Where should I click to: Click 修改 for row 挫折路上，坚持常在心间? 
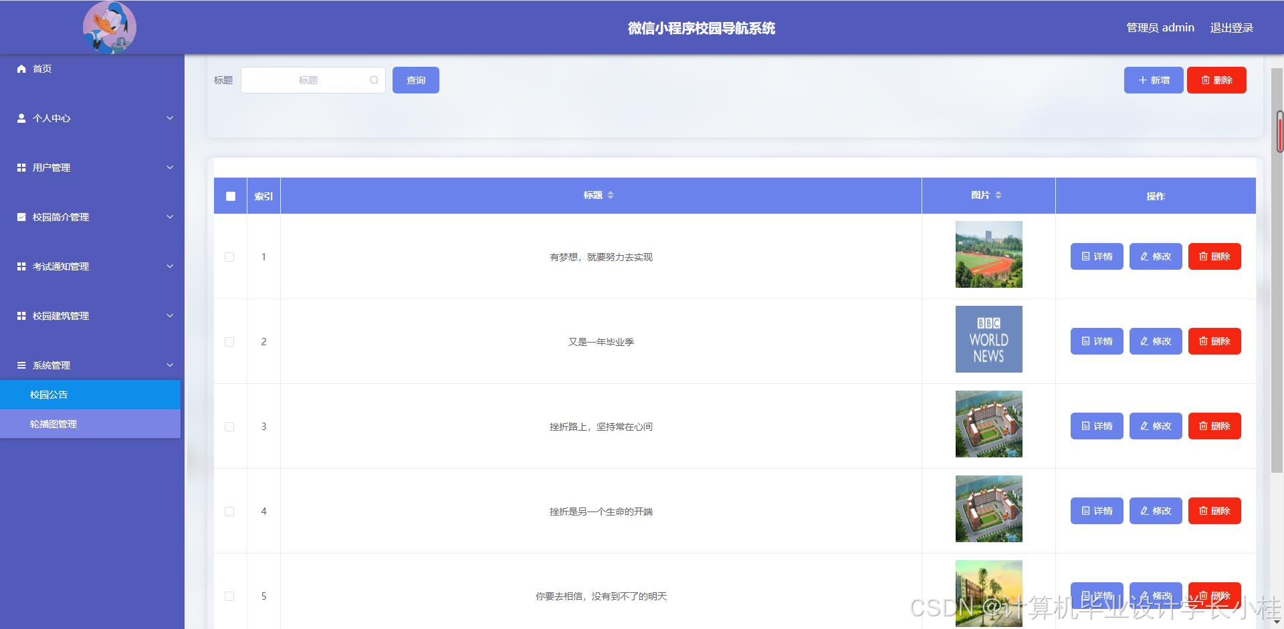(x=1156, y=426)
